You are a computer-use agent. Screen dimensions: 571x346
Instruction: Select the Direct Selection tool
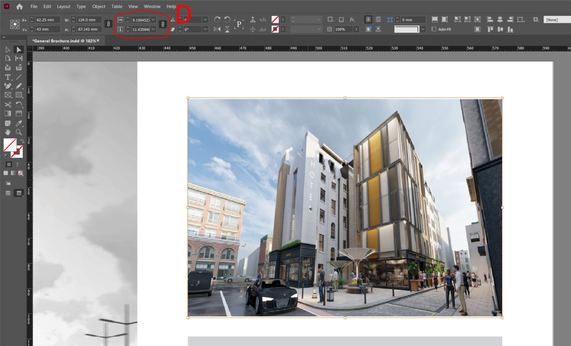8,49
